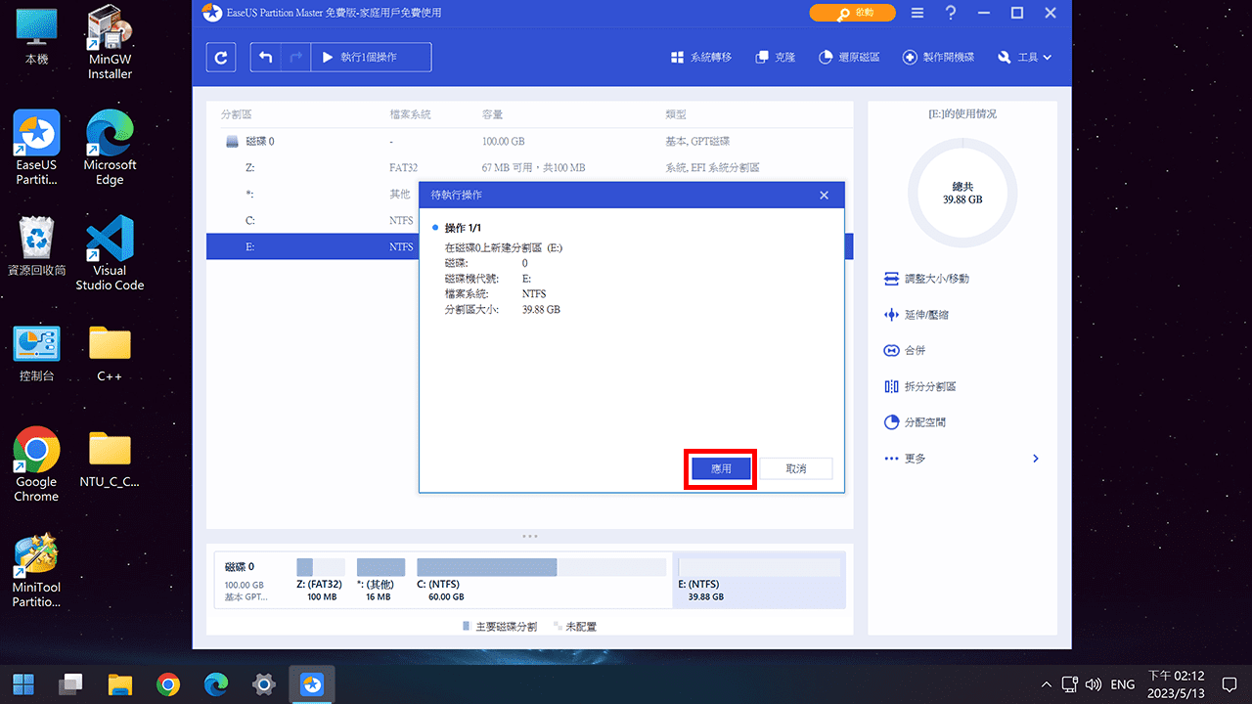
Task: Click the refresh partition list icon
Action: (x=220, y=57)
